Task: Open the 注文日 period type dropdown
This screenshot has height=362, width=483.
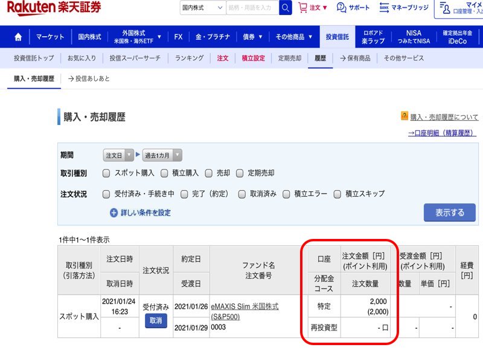Action: point(118,155)
